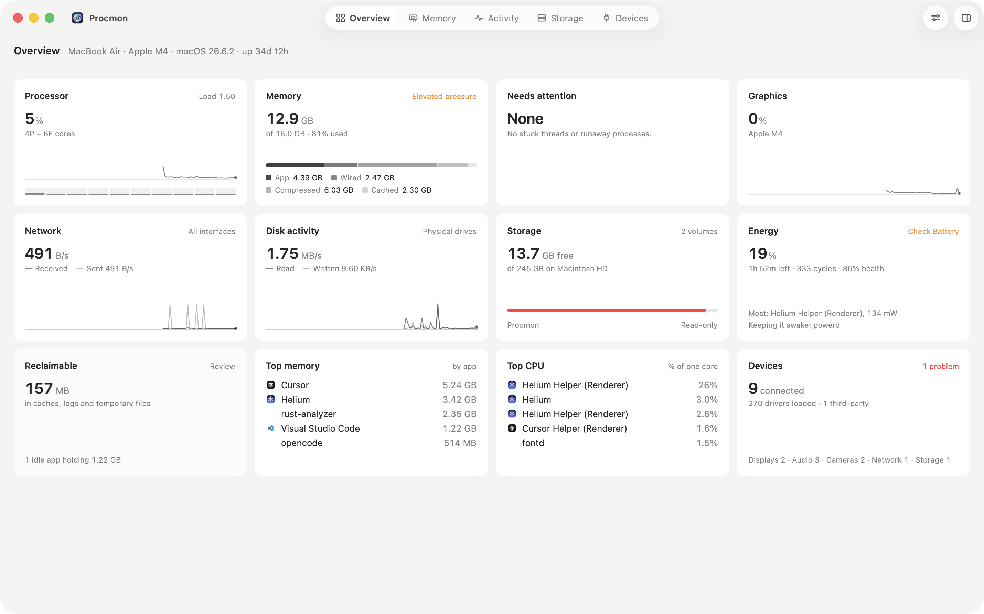Viewport: 984px width, 614px height.
Task: Click the 'All interfaces' label in Network
Action: tap(212, 231)
